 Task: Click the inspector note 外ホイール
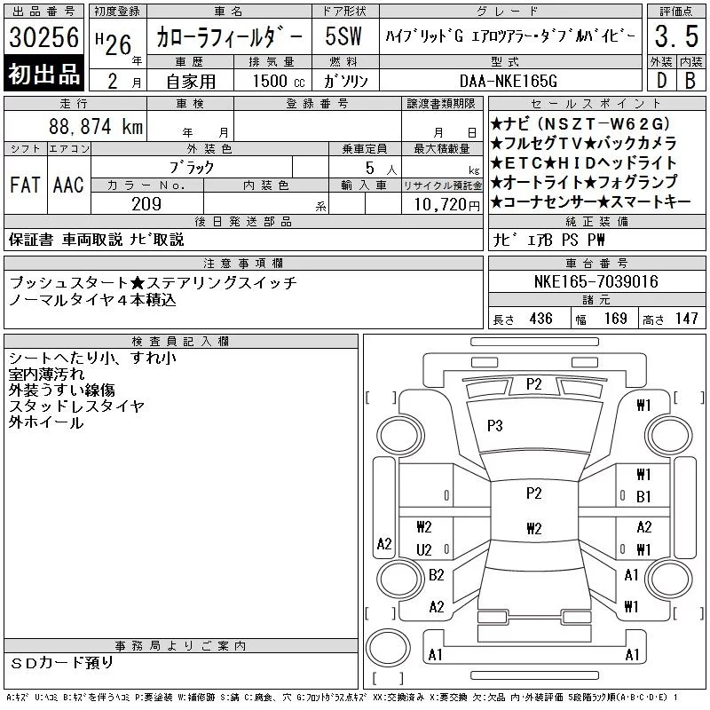46,422
